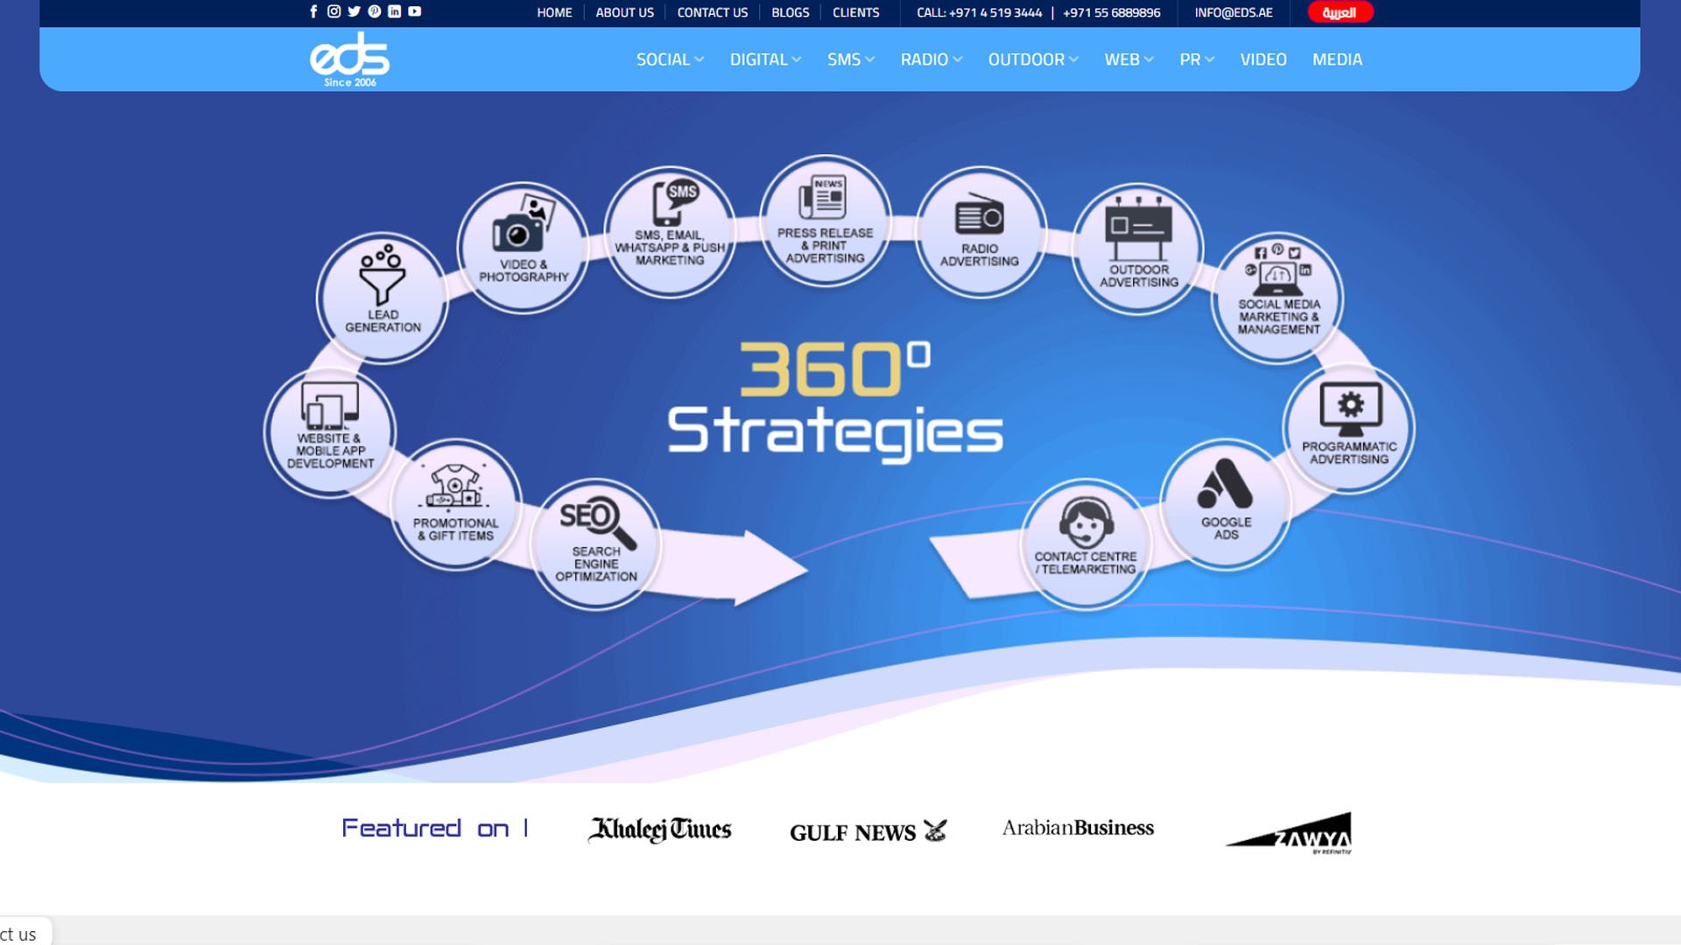Screen dimensions: 1681x945
Task: Select the Contact Centre / Telemarketing circle
Action: coord(1086,544)
